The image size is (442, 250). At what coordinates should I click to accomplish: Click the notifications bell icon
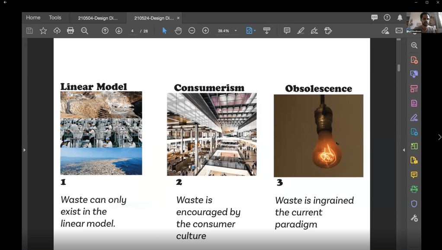point(400,18)
